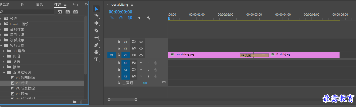Select the Slip tool
Image resolution: width=356 pixels, height=107 pixels.
pos(96,38)
